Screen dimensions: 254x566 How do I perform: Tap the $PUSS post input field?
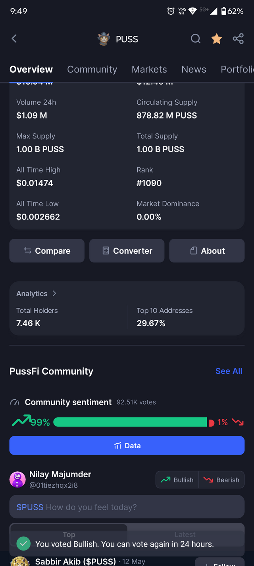tap(127, 507)
